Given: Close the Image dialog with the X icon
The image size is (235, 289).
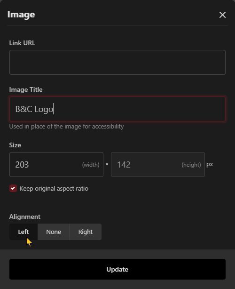Looking at the screenshot, I should 222,15.
